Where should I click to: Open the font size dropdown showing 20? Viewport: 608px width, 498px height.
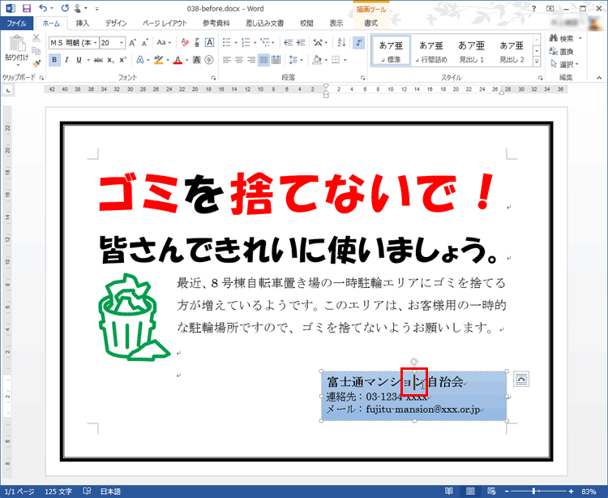point(122,43)
